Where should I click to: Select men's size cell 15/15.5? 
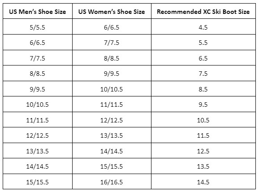[x=38, y=181]
